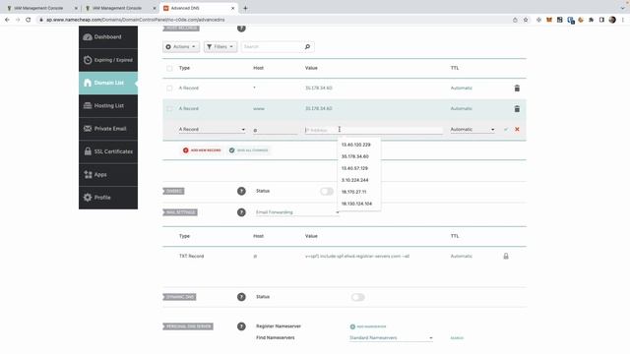Click the nameserver Search link

coord(457,338)
